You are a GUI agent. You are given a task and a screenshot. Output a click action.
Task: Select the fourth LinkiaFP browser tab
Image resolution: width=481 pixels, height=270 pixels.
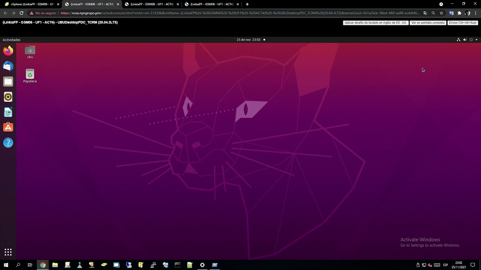pyautogui.click(x=212, y=4)
